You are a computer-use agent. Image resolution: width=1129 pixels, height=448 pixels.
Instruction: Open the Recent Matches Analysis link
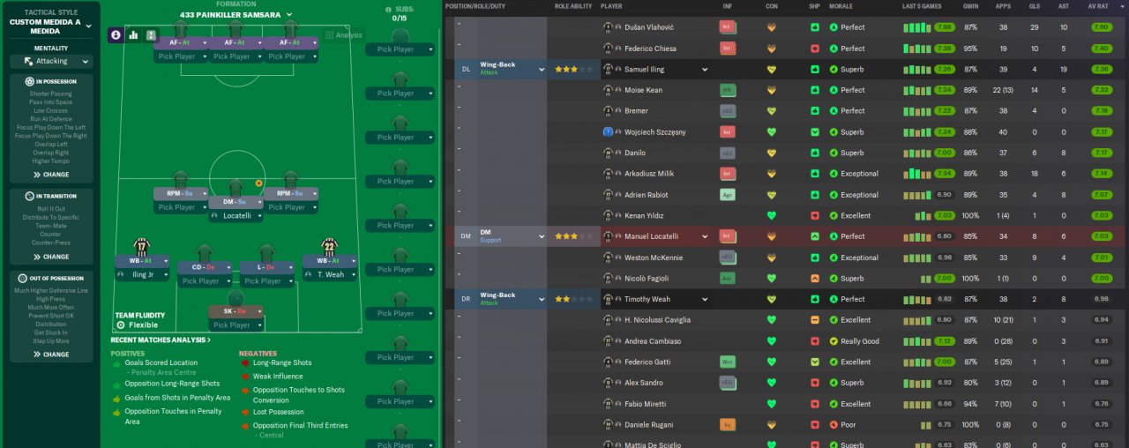[x=161, y=340]
